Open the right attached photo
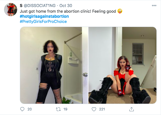Viewport: 161px width, 115px height. [123, 65]
